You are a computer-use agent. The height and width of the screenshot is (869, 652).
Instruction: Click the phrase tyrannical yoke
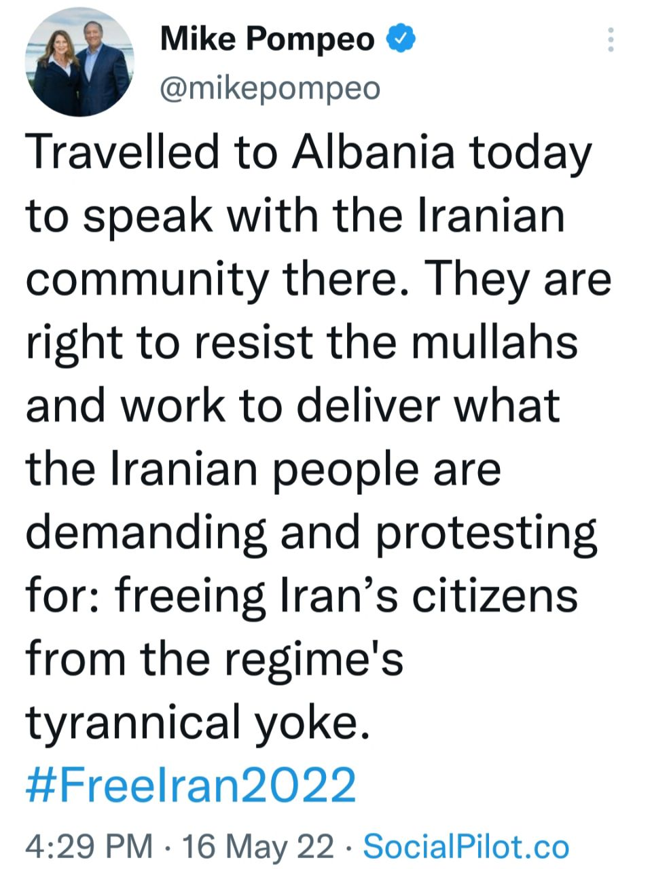pos(200,722)
